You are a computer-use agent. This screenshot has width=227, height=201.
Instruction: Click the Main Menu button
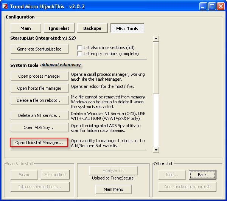pyautogui.click(x=113, y=189)
